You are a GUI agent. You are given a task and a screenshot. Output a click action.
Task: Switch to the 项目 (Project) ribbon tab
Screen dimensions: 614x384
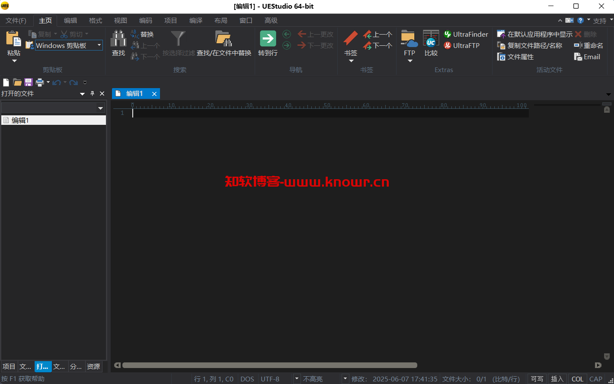[170, 20]
